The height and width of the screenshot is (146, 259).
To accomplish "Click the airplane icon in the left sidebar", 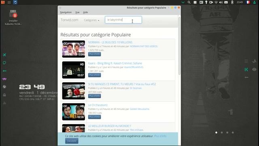I will click(x=4, y=55).
